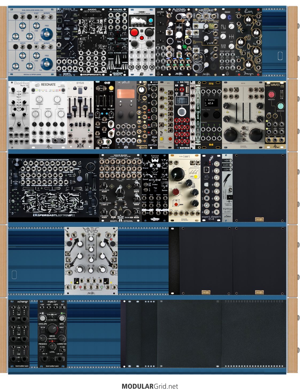Click the Zadar envelope waveform display
Image resolution: width=300 pixels, height=392 pixels.
pos(138,20)
